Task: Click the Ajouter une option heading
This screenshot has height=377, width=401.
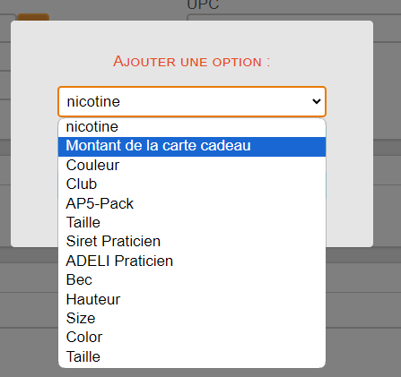Action: coord(192,62)
